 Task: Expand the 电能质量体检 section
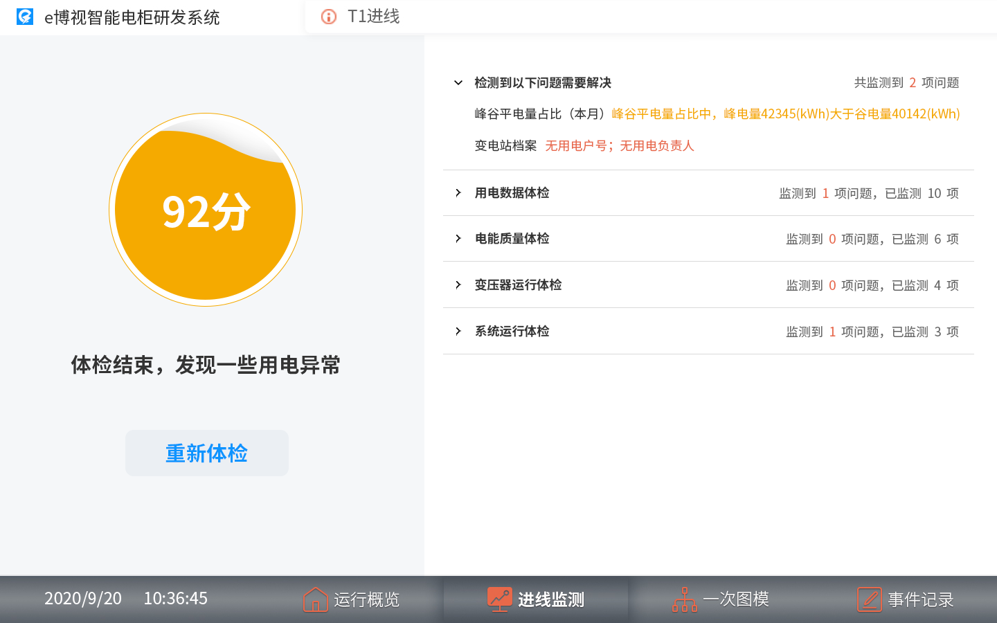click(x=458, y=239)
